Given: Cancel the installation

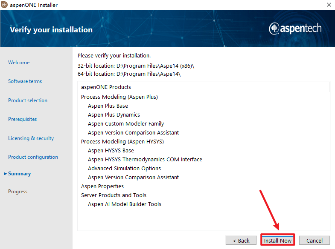Looking at the screenshot, I should (314, 240).
